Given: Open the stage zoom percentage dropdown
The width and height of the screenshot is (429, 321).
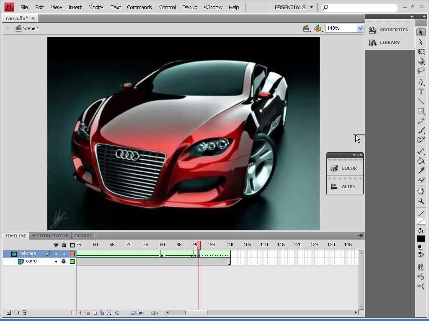Looking at the screenshot, I should (360, 28).
